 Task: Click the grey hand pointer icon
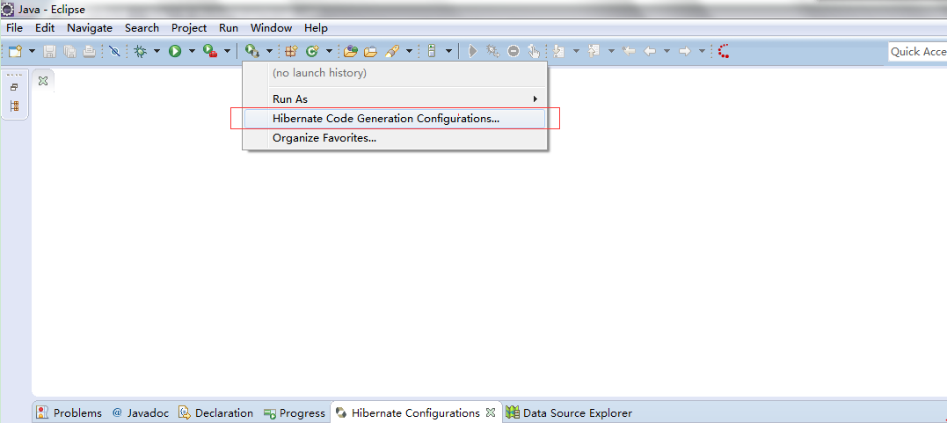[533, 51]
